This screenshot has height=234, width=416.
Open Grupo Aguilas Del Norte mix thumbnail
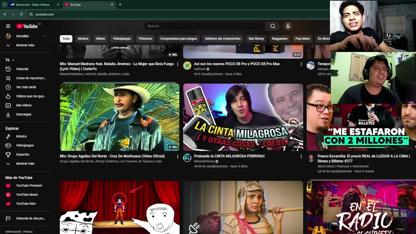[120, 117]
